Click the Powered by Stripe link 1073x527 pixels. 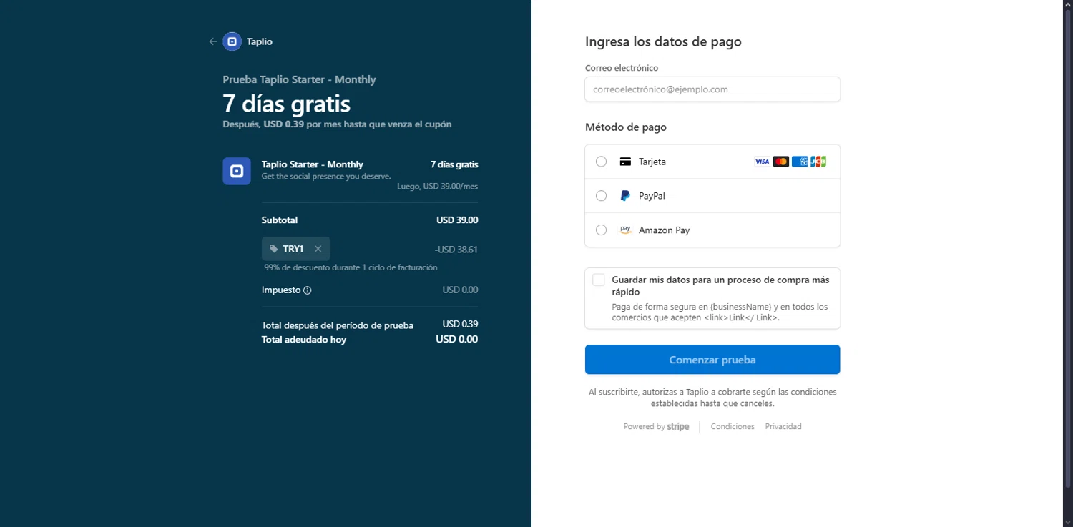[x=656, y=426]
